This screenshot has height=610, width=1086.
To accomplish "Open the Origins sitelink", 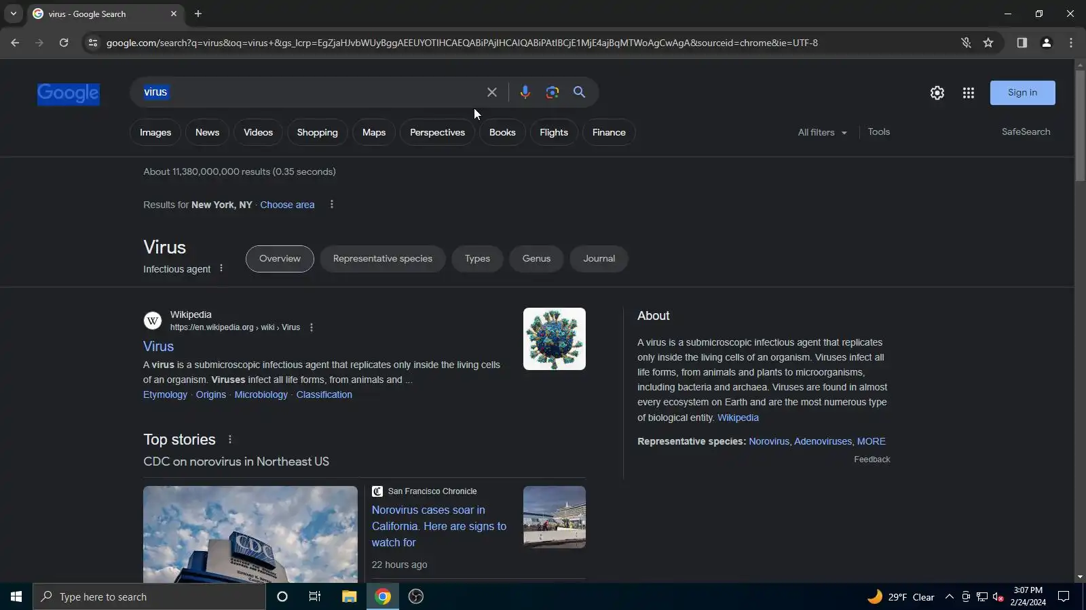I will tap(211, 394).
